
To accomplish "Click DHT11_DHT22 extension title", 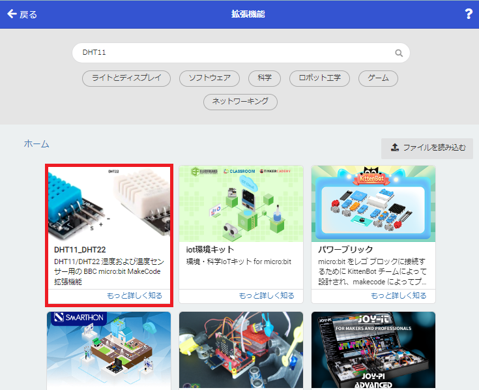I will pos(80,250).
